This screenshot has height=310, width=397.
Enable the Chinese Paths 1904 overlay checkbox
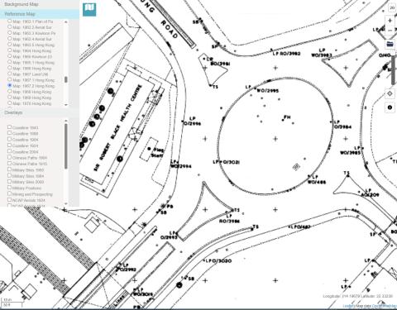(x=9, y=157)
